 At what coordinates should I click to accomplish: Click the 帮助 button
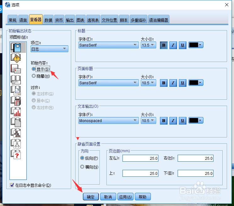[143, 197]
